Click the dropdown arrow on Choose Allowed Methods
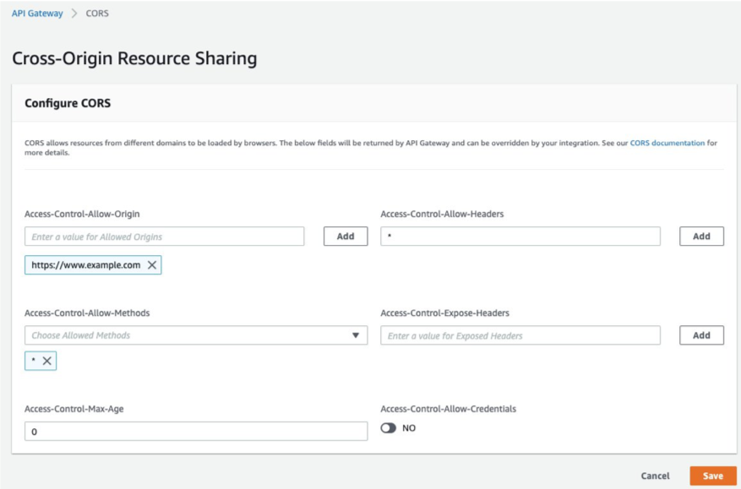This screenshot has width=741, height=489. click(355, 334)
